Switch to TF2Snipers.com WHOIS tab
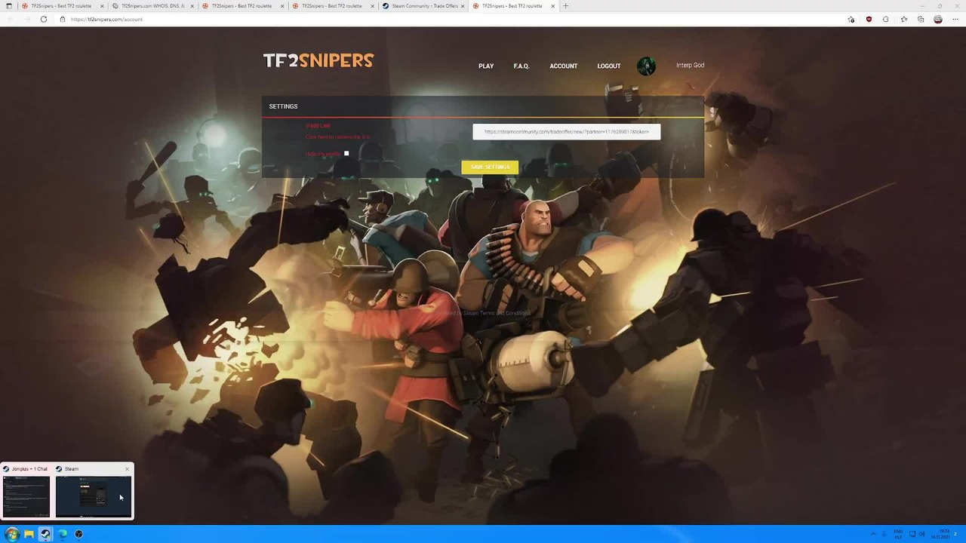966x543 pixels. (152, 6)
